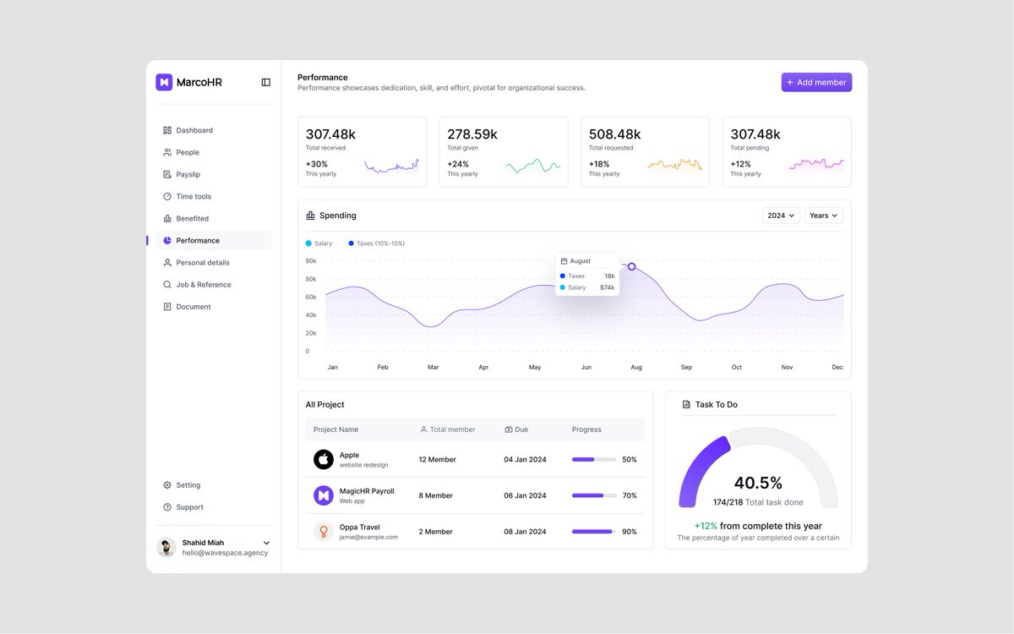The image size is (1014, 634).
Task: Click the Sep label on chart axis
Action: tap(686, 368)
